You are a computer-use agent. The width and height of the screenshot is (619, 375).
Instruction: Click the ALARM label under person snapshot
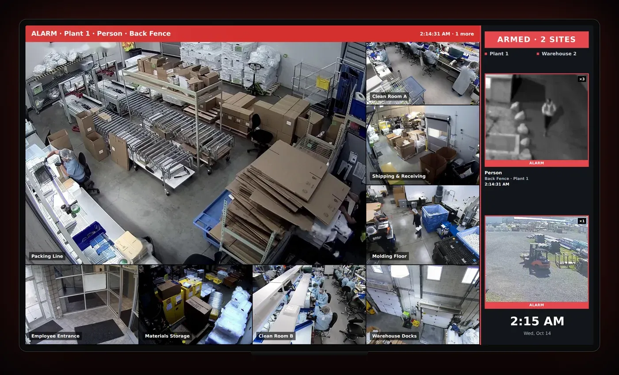(536, 163)
